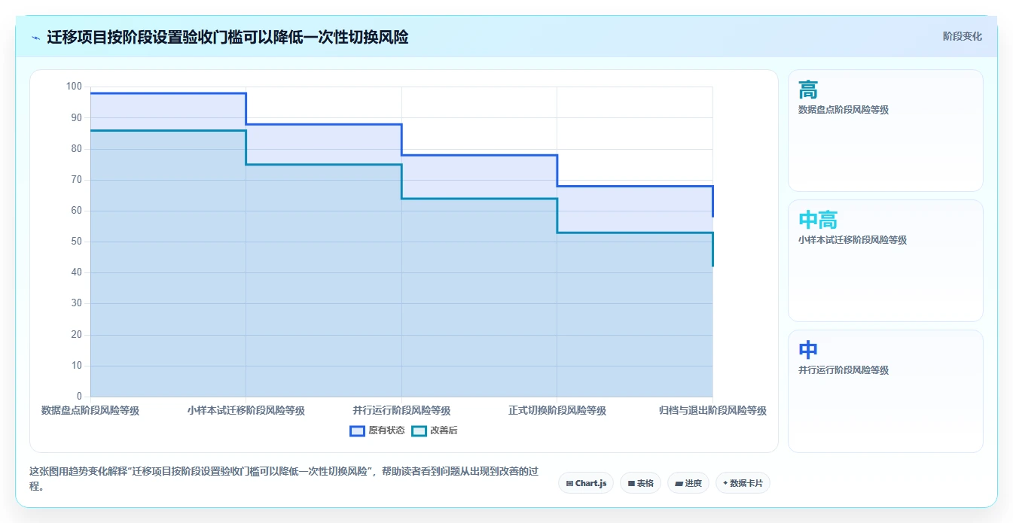Viewport: 1013px width, 523px height.
Task: Click x-axis label 小样本试迁移阶段风险等级
Action: click(x=246, y=410)
